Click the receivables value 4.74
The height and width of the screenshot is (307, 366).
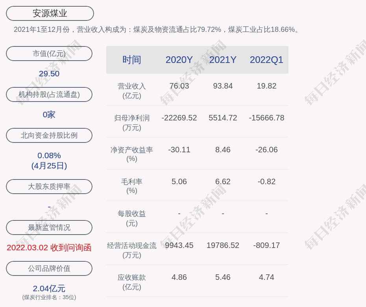[266, 277]
